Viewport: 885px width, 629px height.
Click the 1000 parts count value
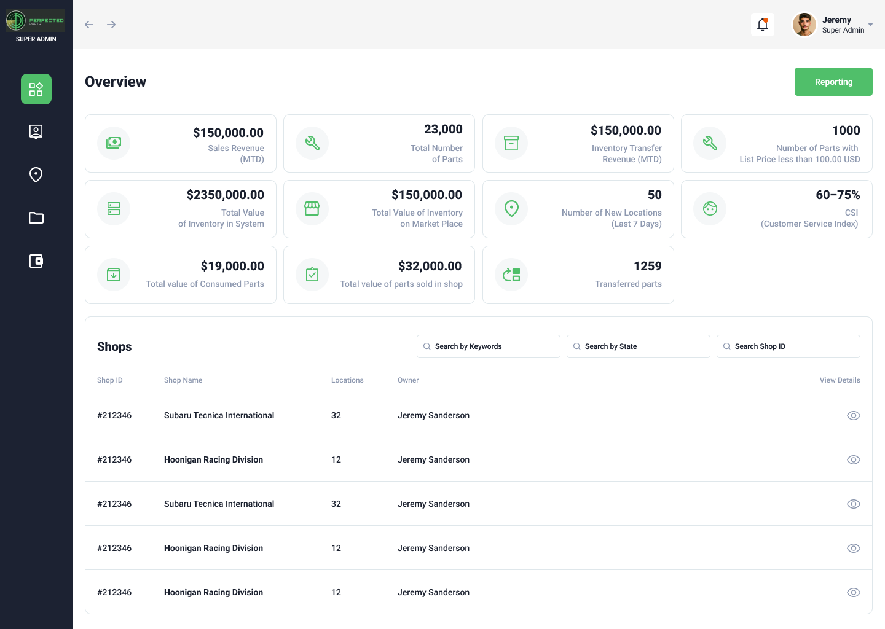(846, 130)
